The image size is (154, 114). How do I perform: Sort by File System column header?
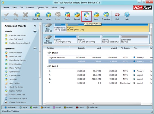[x=125, y=48]
